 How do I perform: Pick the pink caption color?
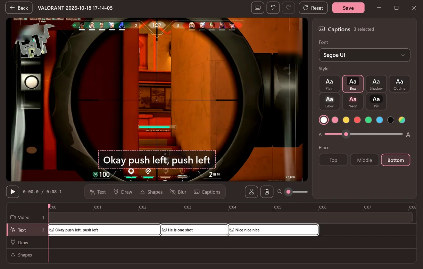335,120
